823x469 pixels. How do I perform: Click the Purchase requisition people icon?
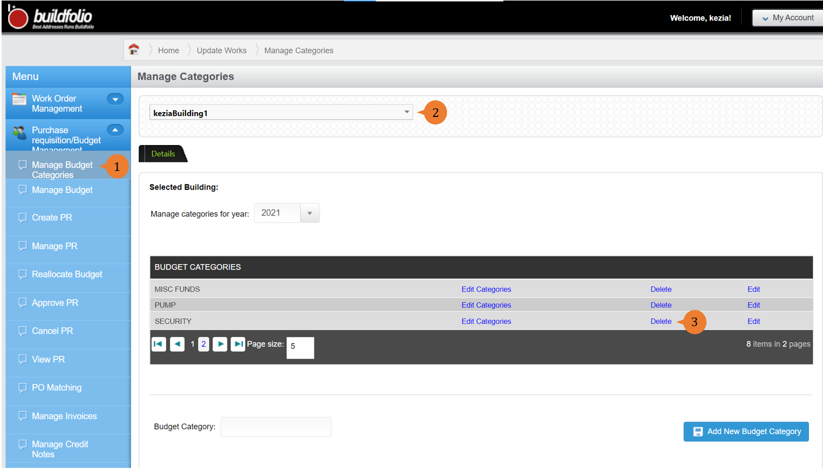(19, 132)
